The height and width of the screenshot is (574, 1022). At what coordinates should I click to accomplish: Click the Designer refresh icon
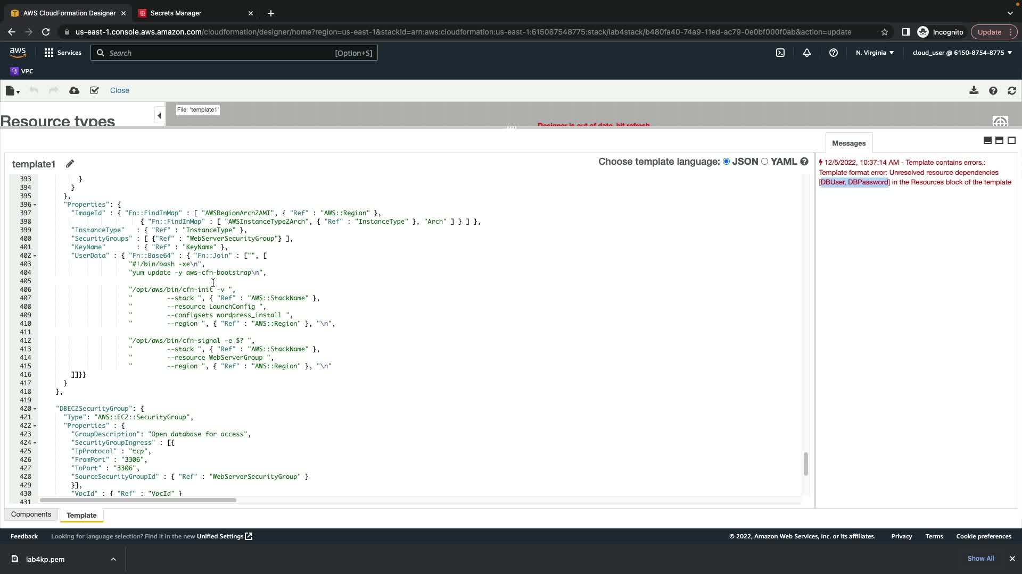[x=1012, y=90]
